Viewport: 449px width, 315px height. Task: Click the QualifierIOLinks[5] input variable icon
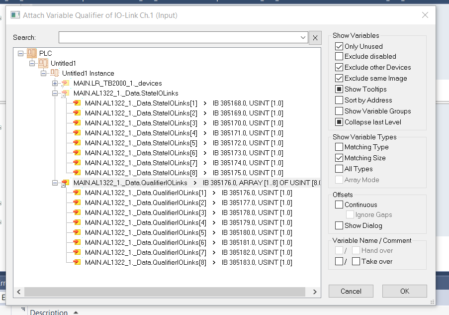point(77,232)
